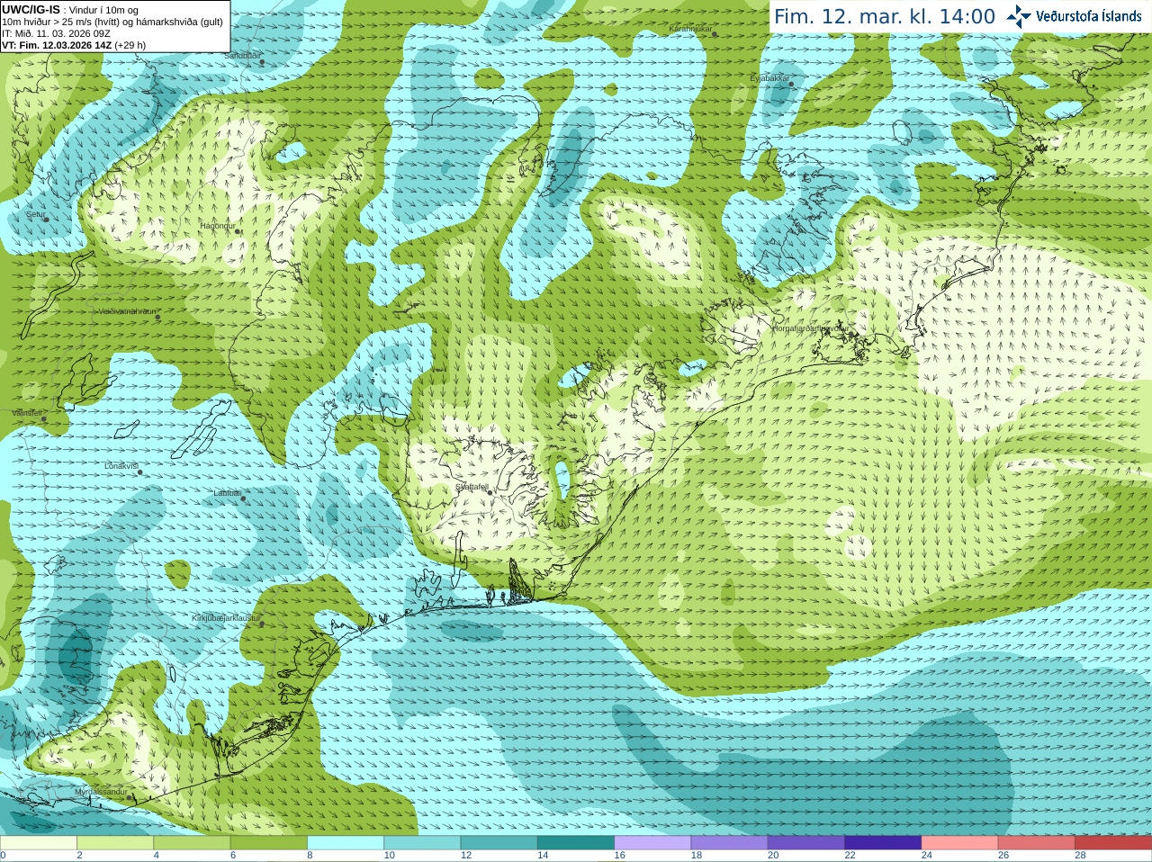Select the 10–12 m/s turquoise legend swatch
Image resolution: width=1152 pixels, height=862 pixels.
pyautogui.click(x=422, y=843)
